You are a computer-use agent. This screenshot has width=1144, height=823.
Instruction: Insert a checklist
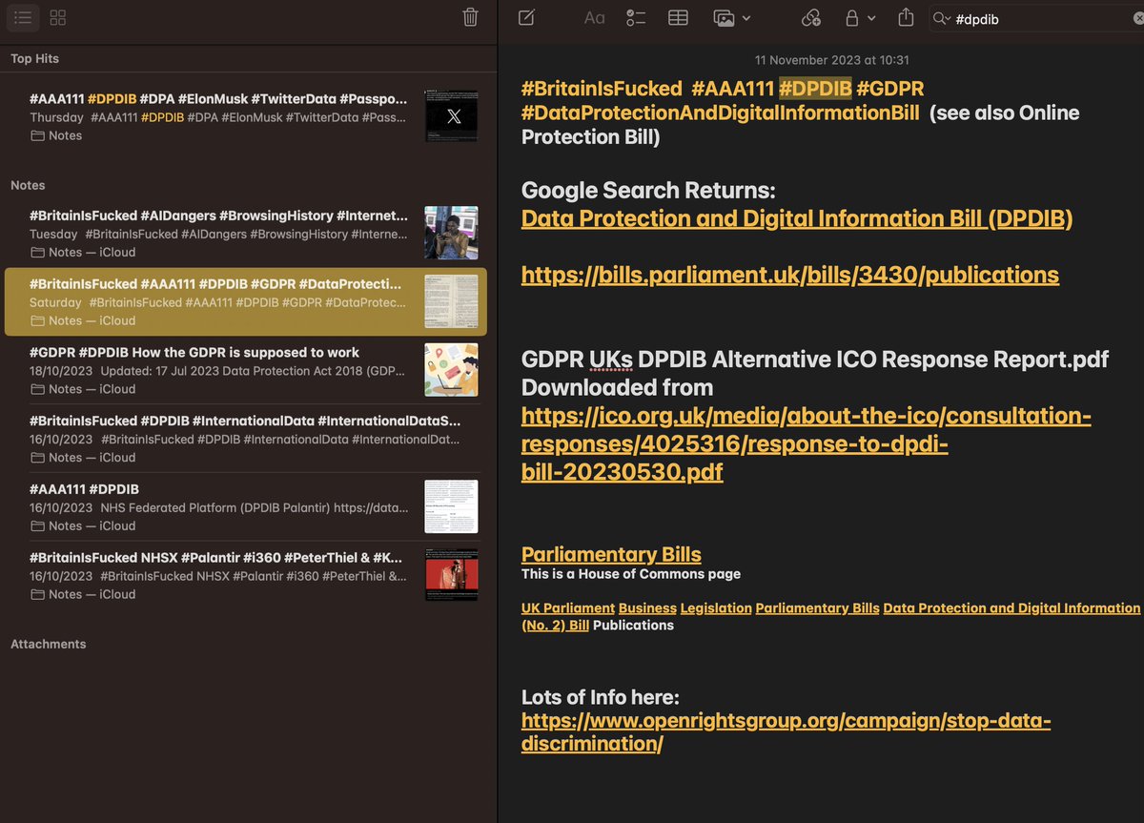(x=636, y=17)
